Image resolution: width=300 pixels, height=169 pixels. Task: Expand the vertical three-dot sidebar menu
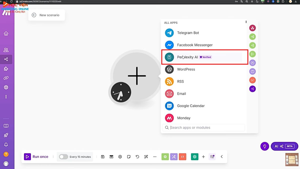click(6, 97)
